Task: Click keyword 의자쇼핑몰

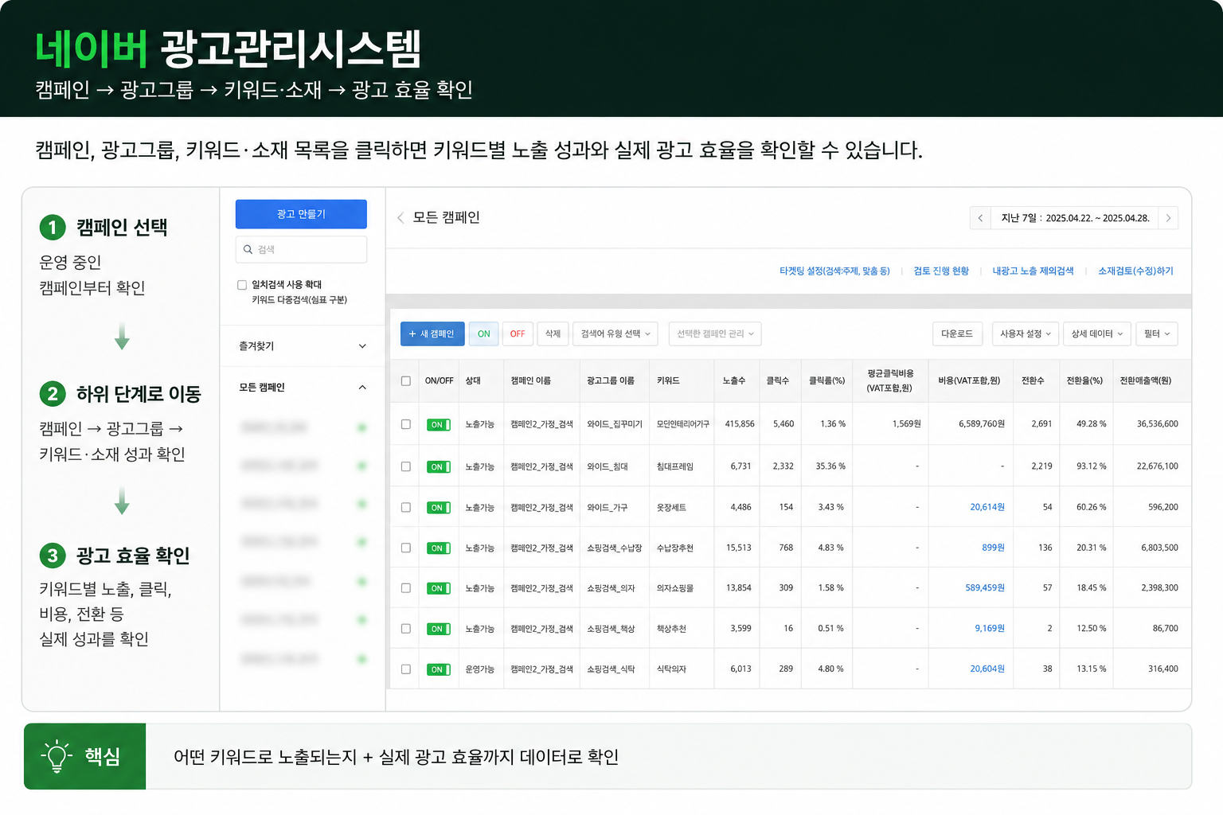Action: point(674,589)
